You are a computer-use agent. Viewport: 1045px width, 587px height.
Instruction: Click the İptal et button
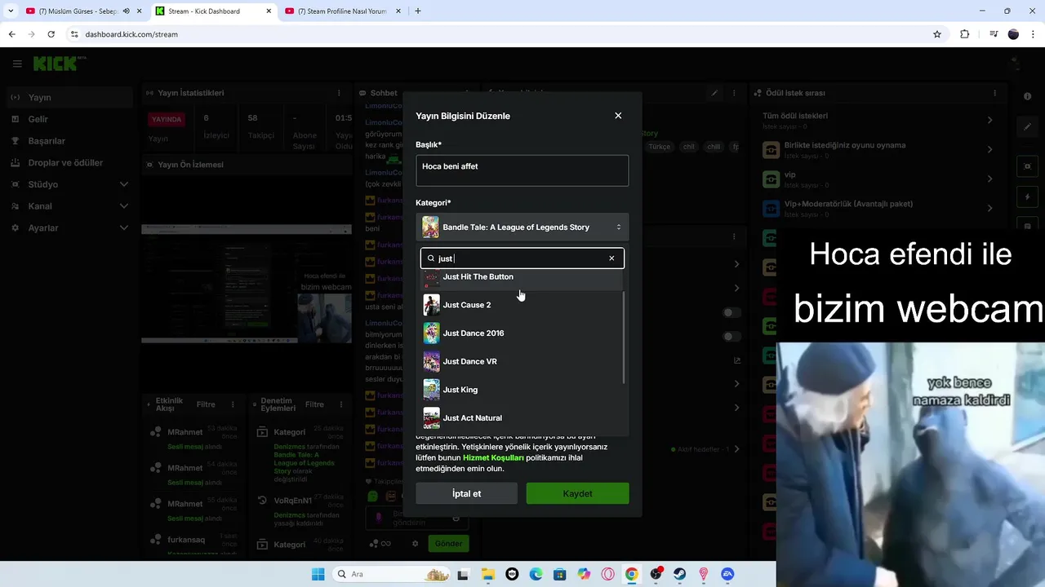(x=466, y=493)
